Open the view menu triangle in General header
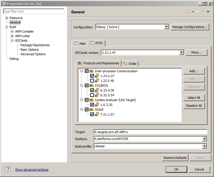The width and height of the screenshot is (214, 177). pos(208,12)
